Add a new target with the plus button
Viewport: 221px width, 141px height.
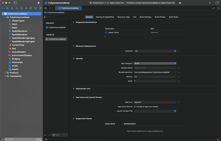pos(45,135)
